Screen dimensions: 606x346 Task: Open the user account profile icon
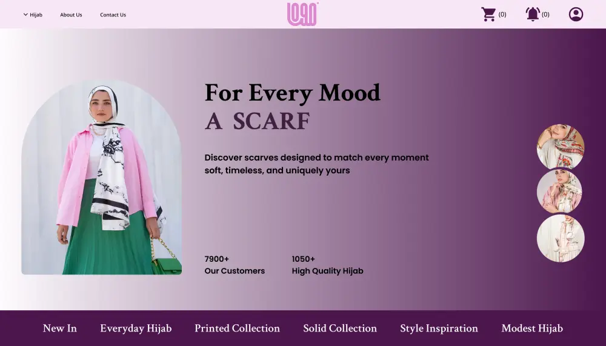[576, 15]
